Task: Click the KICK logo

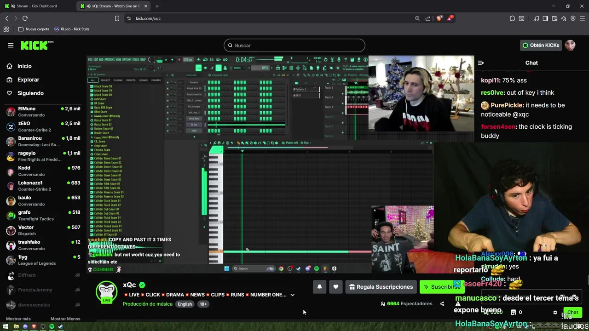Action: coord(37,45)
